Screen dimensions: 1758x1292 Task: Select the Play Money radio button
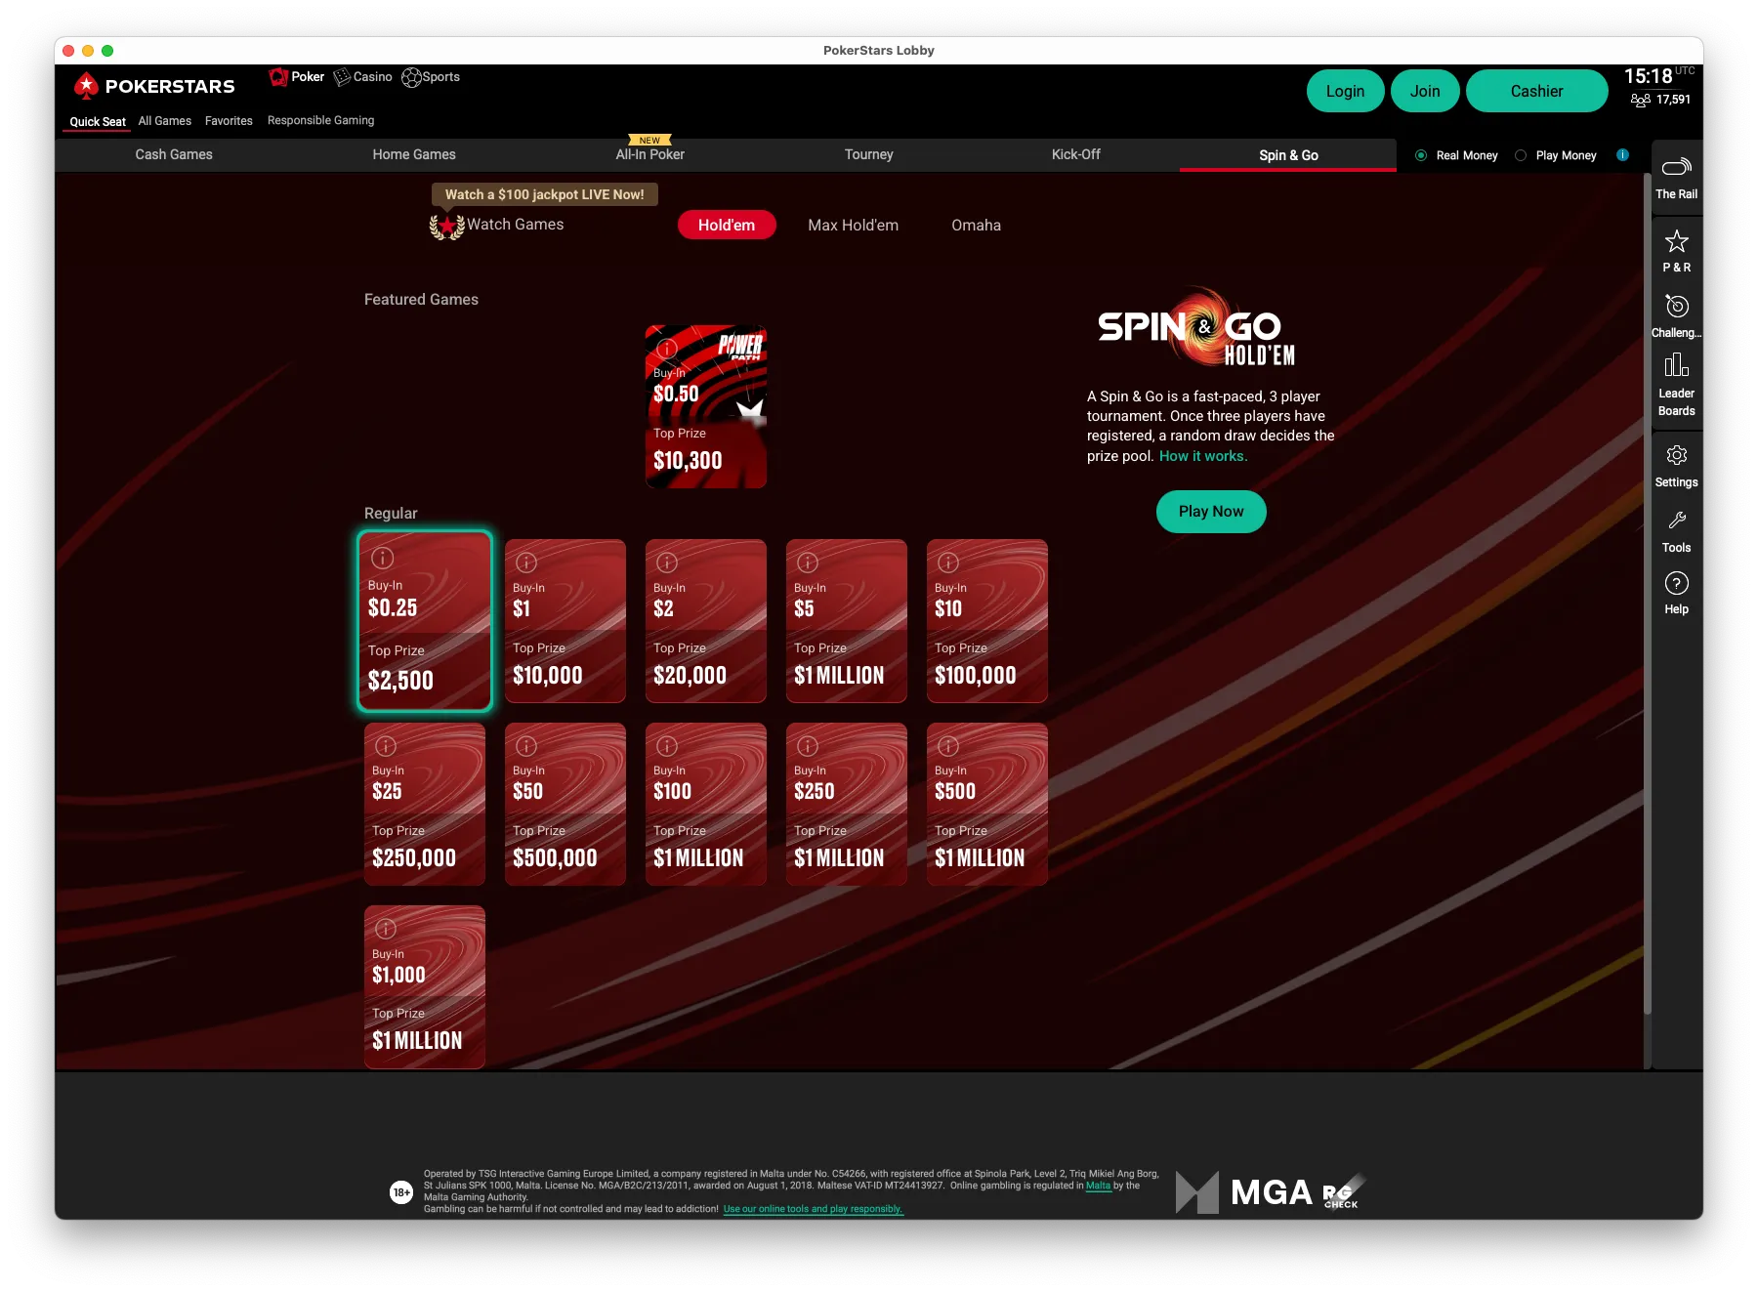(x=1521, y=155)
